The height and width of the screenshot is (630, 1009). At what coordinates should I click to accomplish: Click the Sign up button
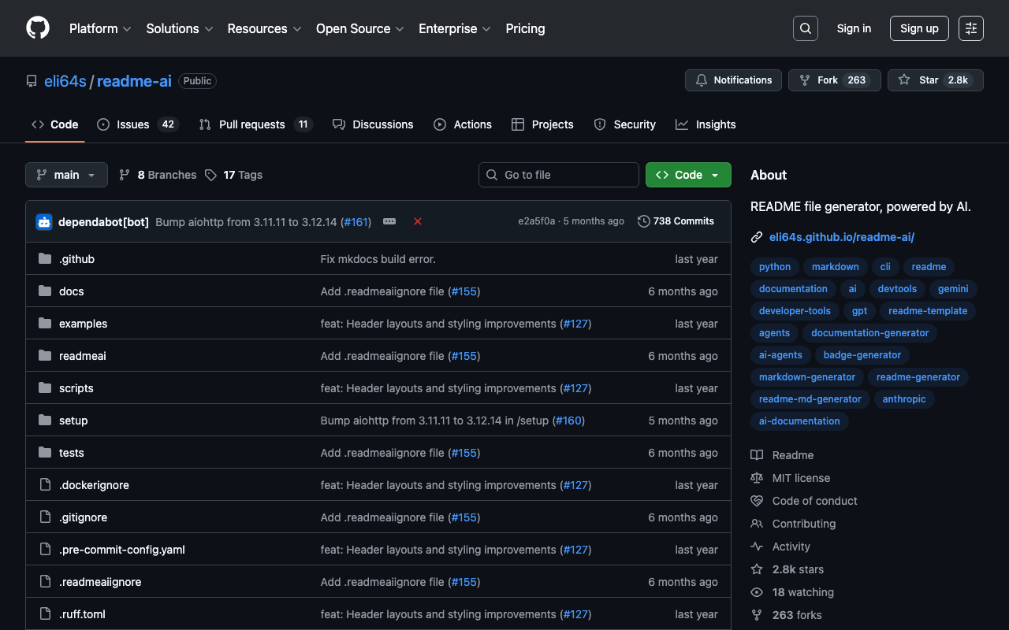tap(919, 28)
